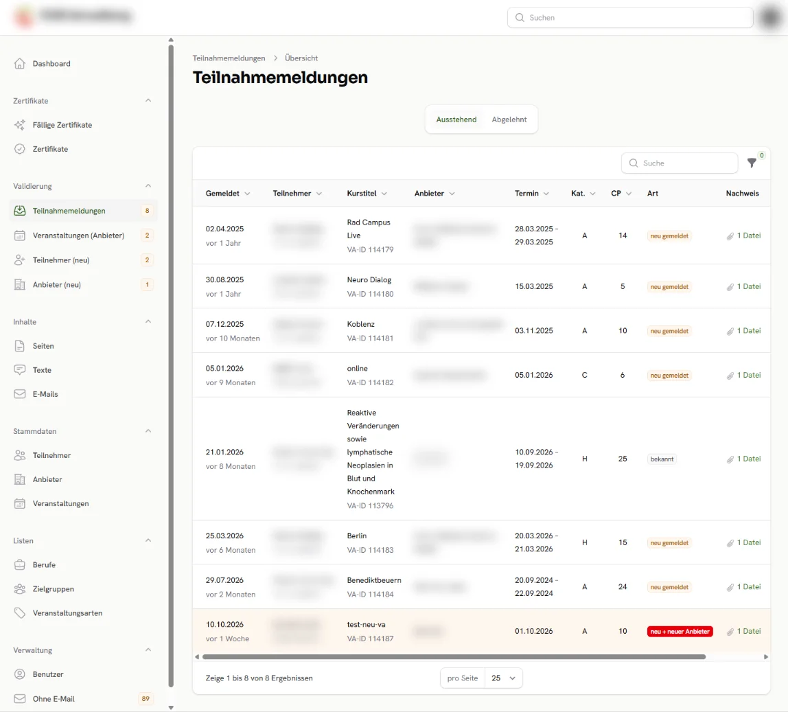Click the Seiten document icon
The height and width of the screenshot is (712, 788).
(20, 346)
